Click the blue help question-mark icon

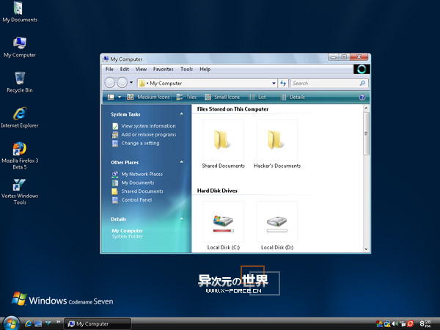point(362,97)
